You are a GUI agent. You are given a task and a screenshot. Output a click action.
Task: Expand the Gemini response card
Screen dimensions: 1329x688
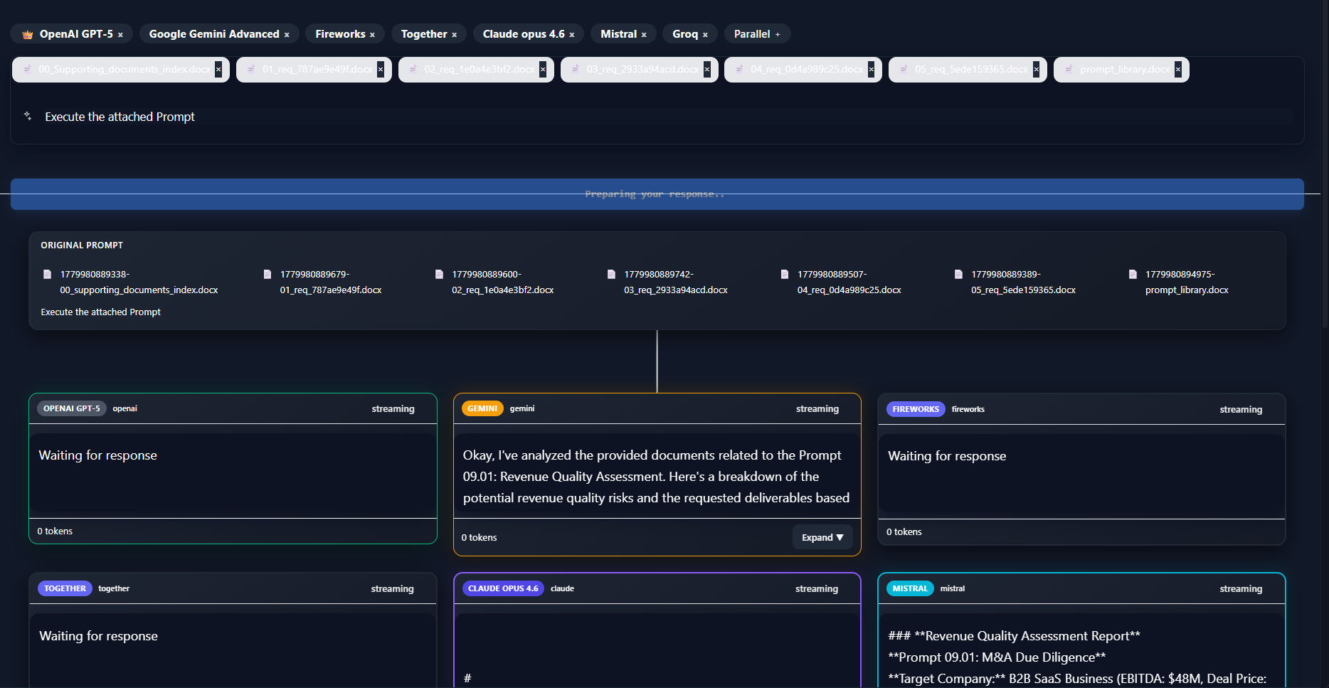click(822, 537)
